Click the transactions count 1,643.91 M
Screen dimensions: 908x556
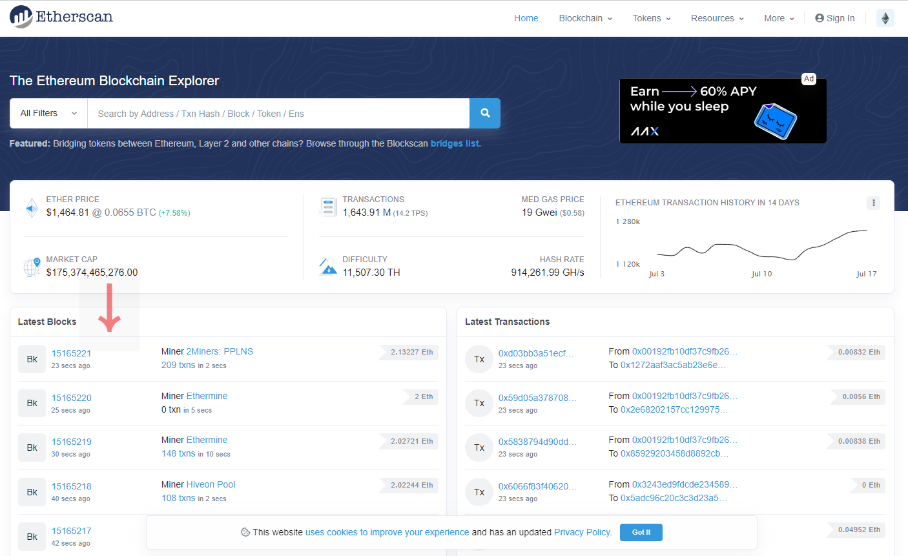coord(367,212)
